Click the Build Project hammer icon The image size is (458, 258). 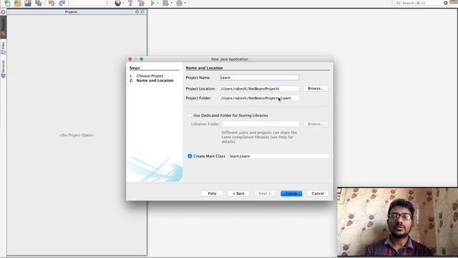130,3
